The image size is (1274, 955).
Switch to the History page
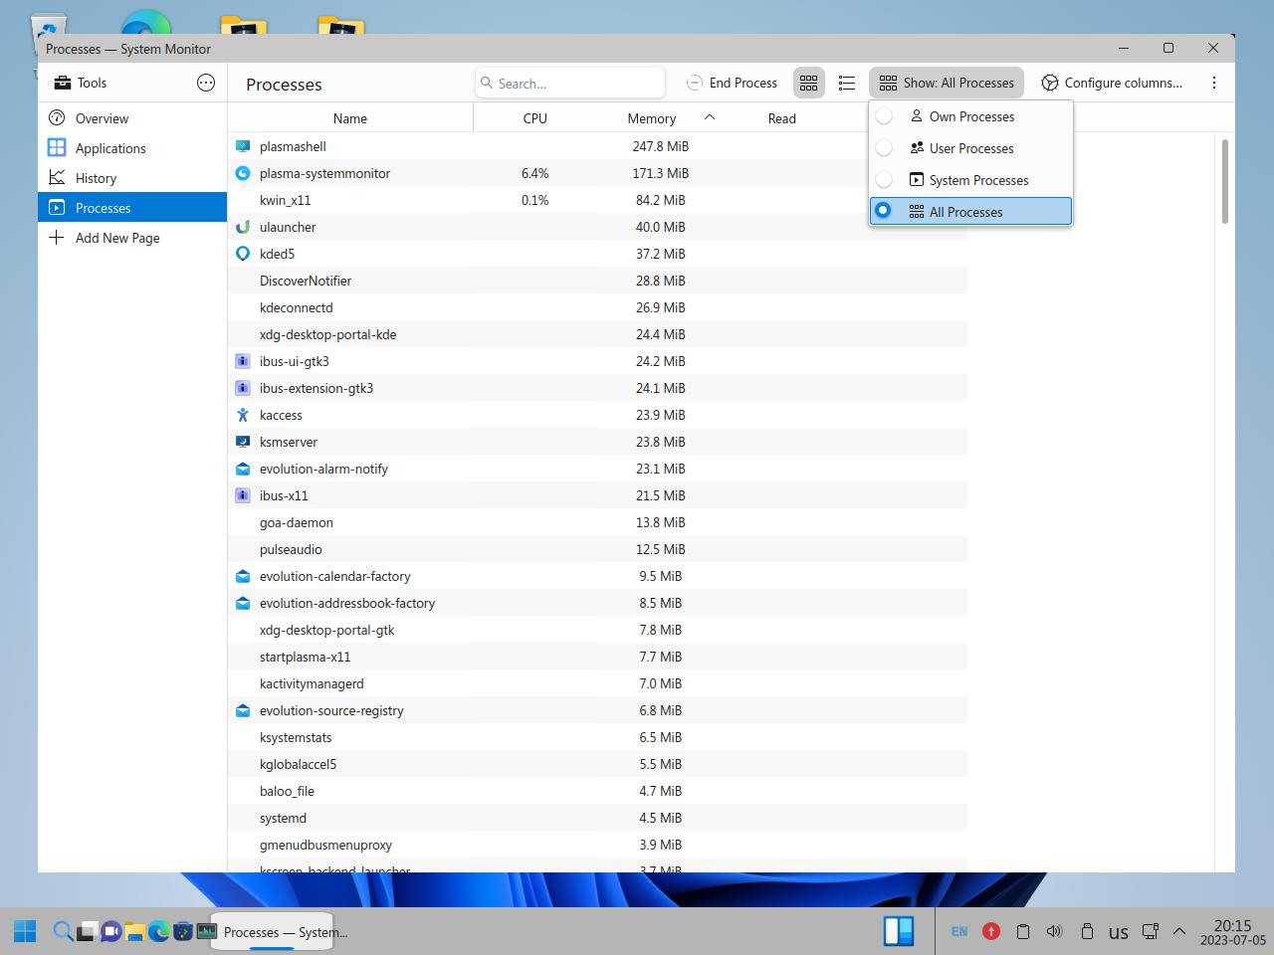(x=132, y=178)
